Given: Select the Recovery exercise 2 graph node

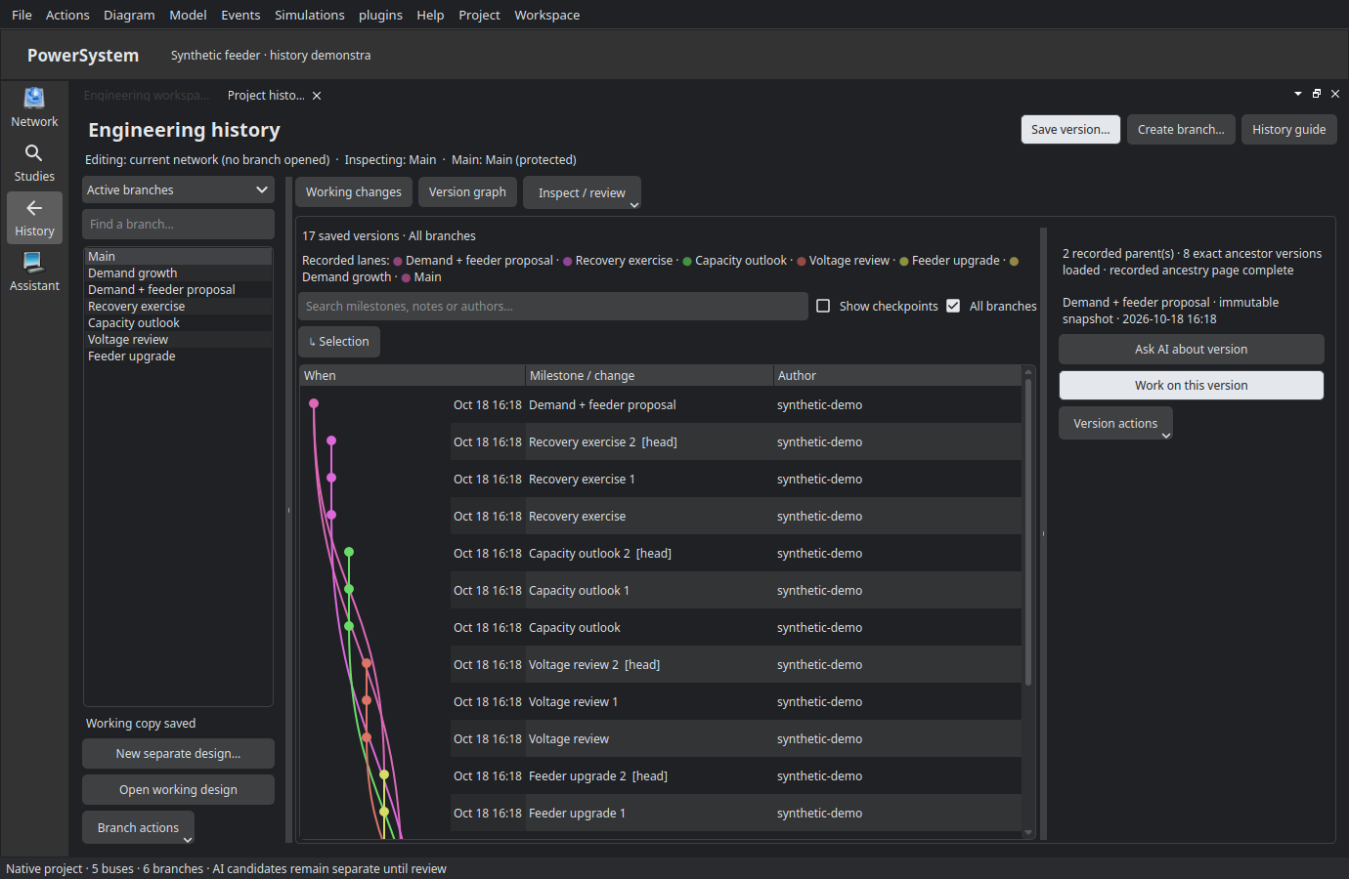Looking at the screenshot, I should (331, 440).
